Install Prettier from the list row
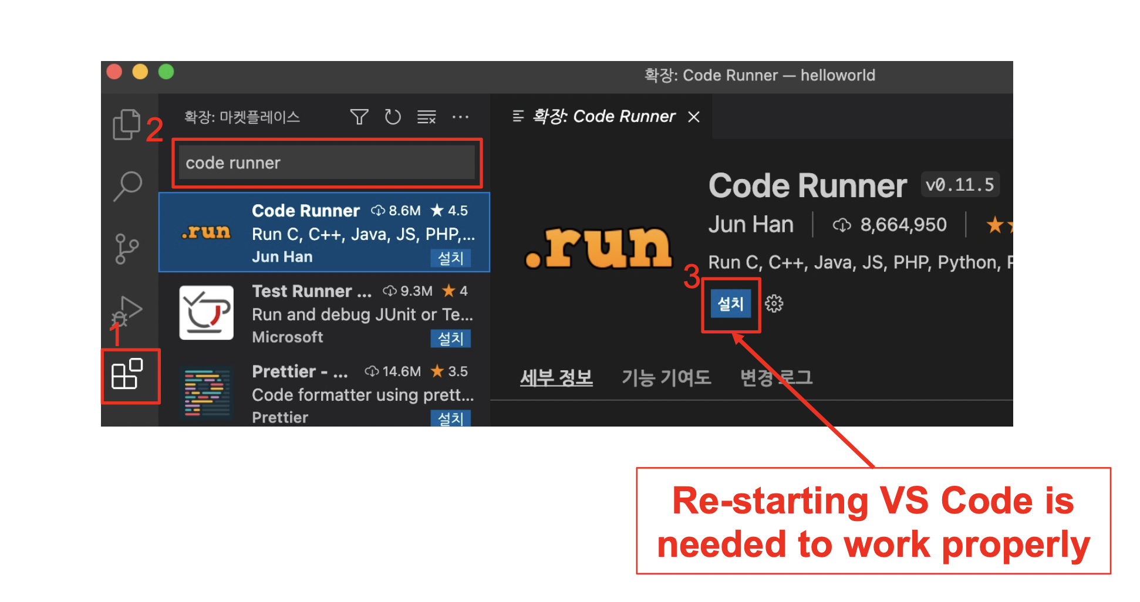This screenshot has height=602, width=1140. [x=450, y=418]
